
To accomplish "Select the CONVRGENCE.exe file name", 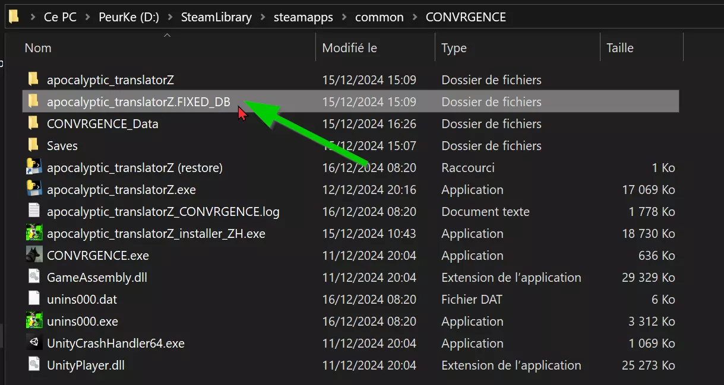I will coord(98,256).
